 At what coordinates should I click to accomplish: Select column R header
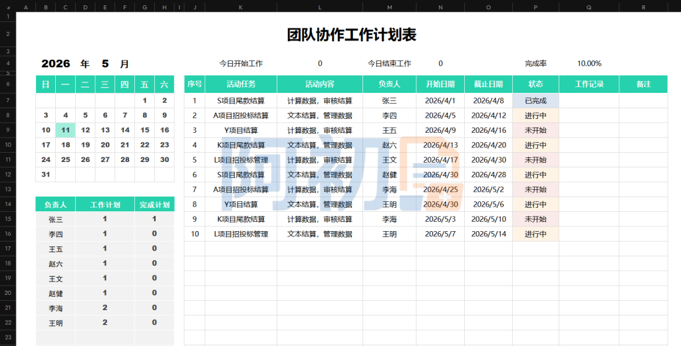click(x=643, y=7)
